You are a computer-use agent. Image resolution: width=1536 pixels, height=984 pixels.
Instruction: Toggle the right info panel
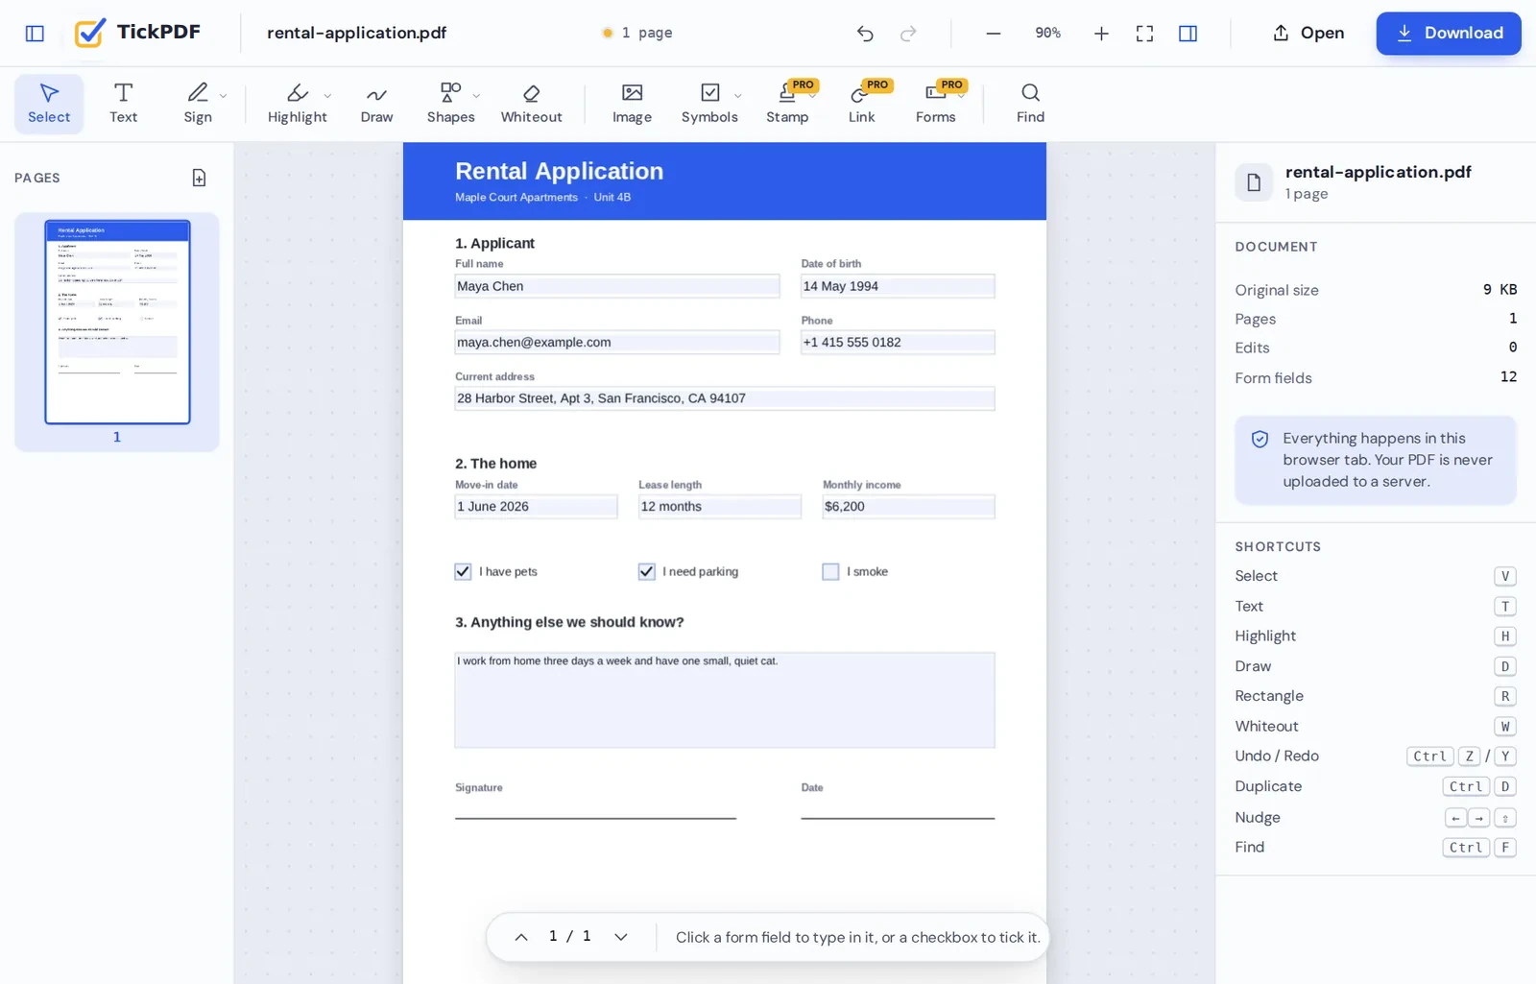pyautogui.click(x=1188, y=34)
